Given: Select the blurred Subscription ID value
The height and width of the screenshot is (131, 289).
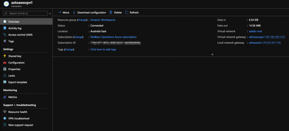Looking at the screenshot, I should click(116, 43).
